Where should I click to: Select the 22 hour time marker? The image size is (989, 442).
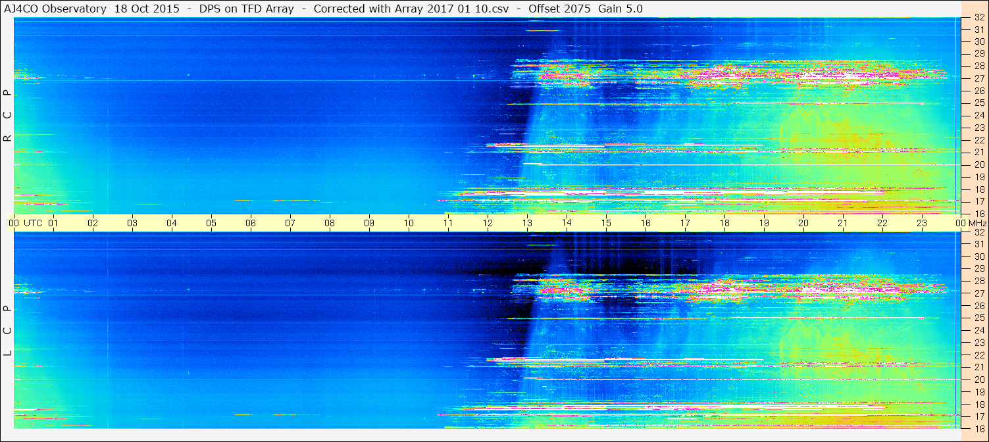(x=882, y=223)
